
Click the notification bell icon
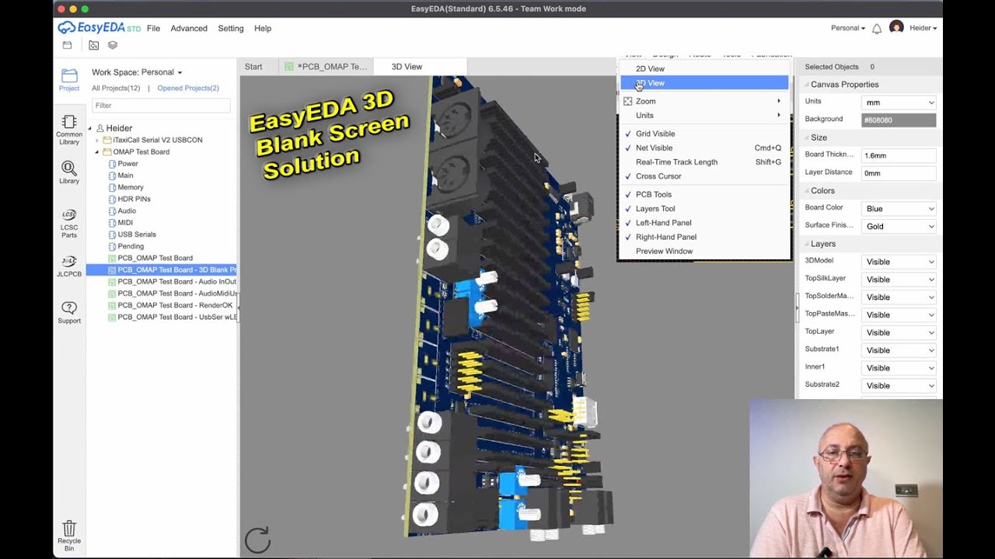pyautogui.click(x=877, y=28)
